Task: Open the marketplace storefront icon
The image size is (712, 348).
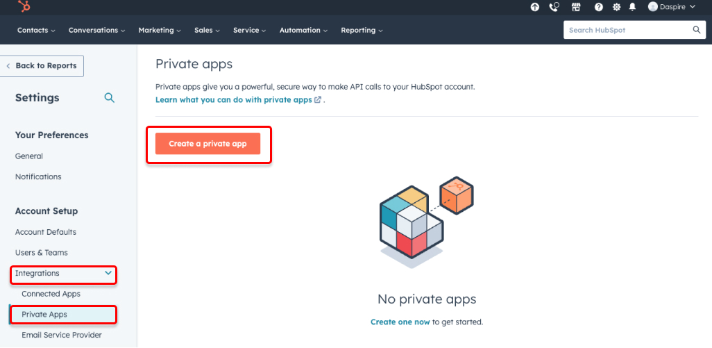Action: coord(576,7)
